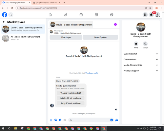Open Groups icon in top navigation
The image size is (164, 131).
(112, 15)
